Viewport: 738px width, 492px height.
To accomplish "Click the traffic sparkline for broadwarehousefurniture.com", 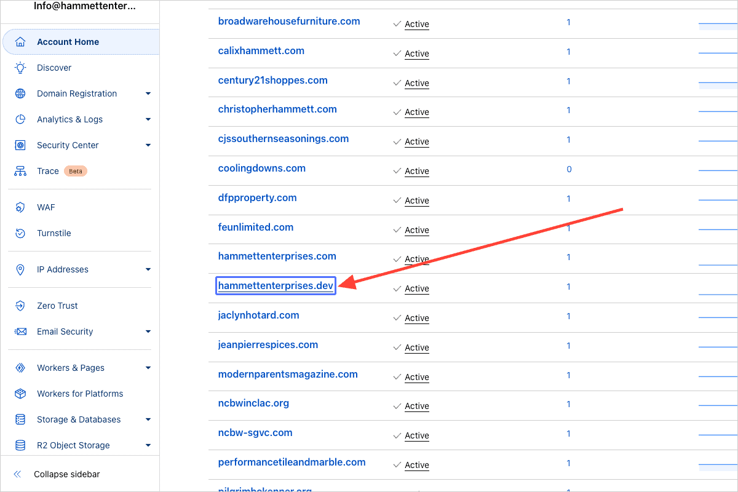I will 718,25.
